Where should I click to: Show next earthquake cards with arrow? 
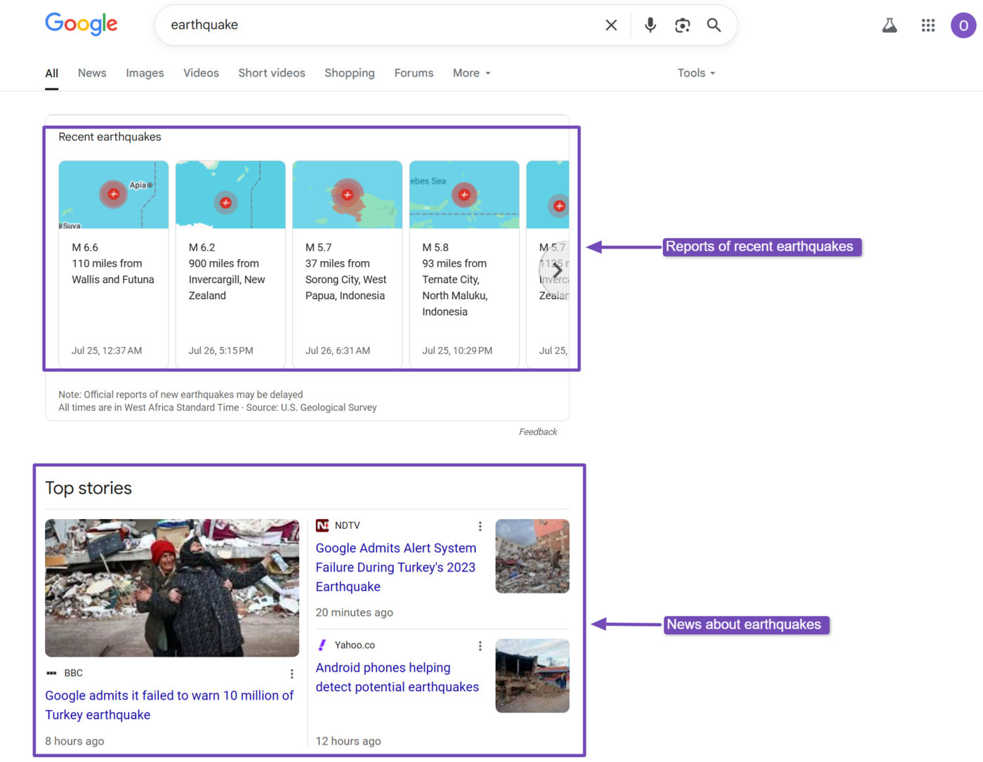555,270
